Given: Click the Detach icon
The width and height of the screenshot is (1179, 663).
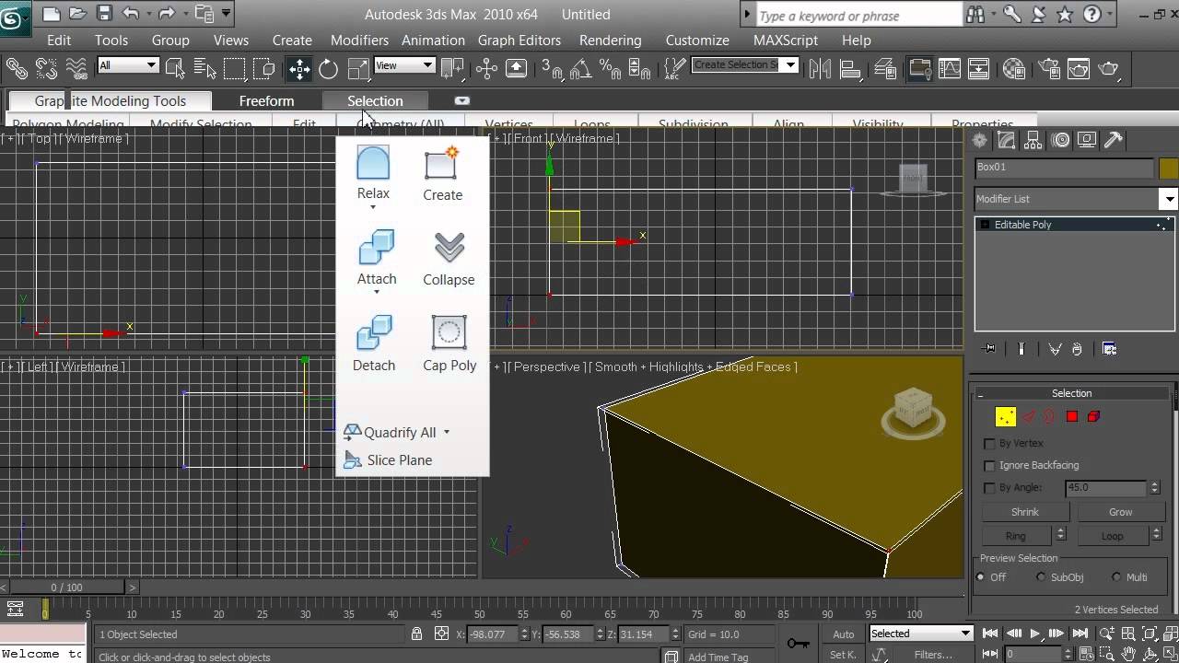Looking at the screenshot, I should [x=374, y=332].
